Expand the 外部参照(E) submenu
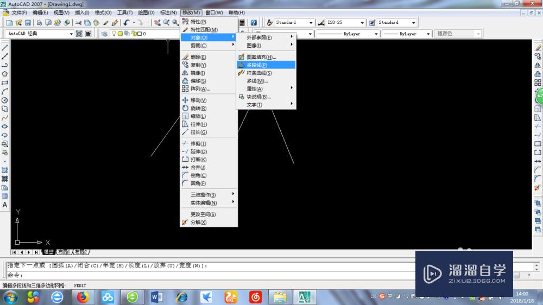Screen dimensions: 543x305 [266, 37]
